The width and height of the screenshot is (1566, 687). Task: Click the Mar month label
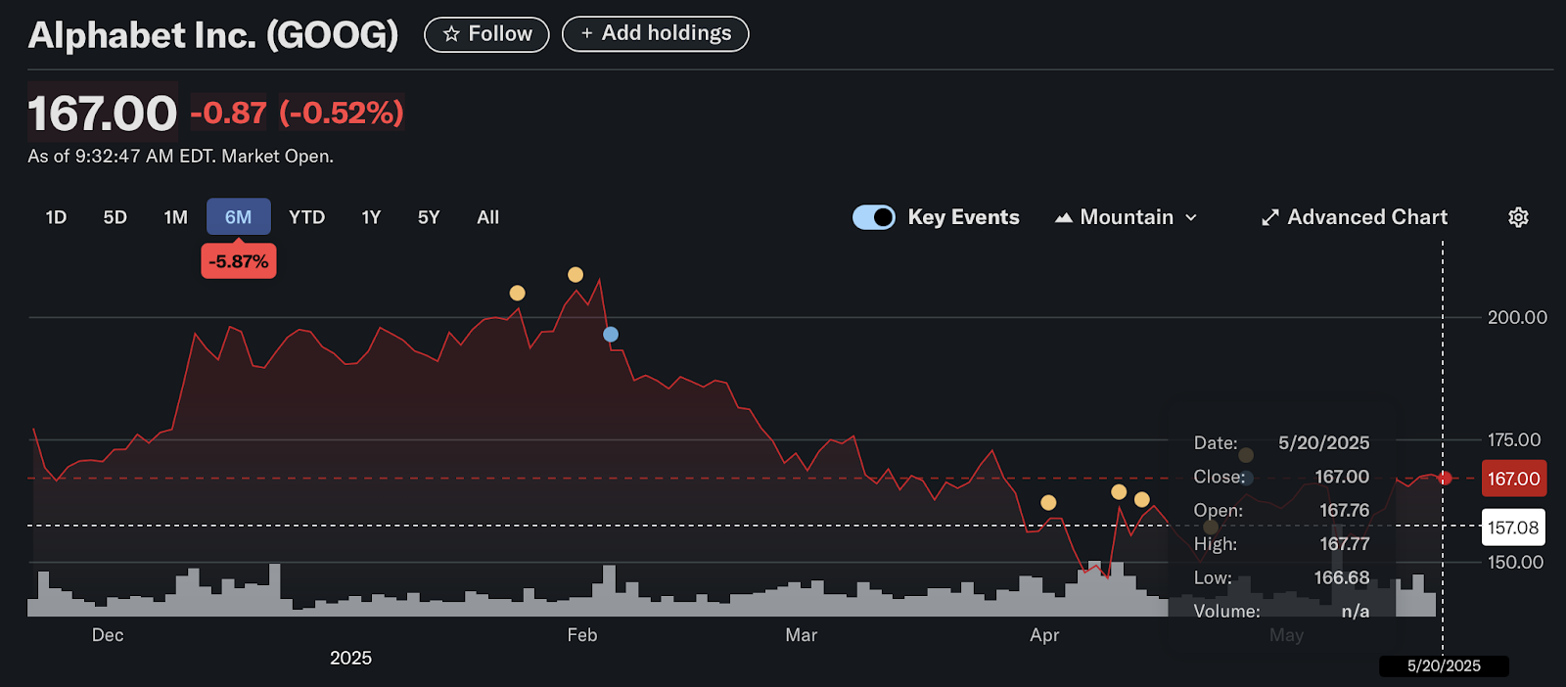pyautogui.click(x=802, y=635)
